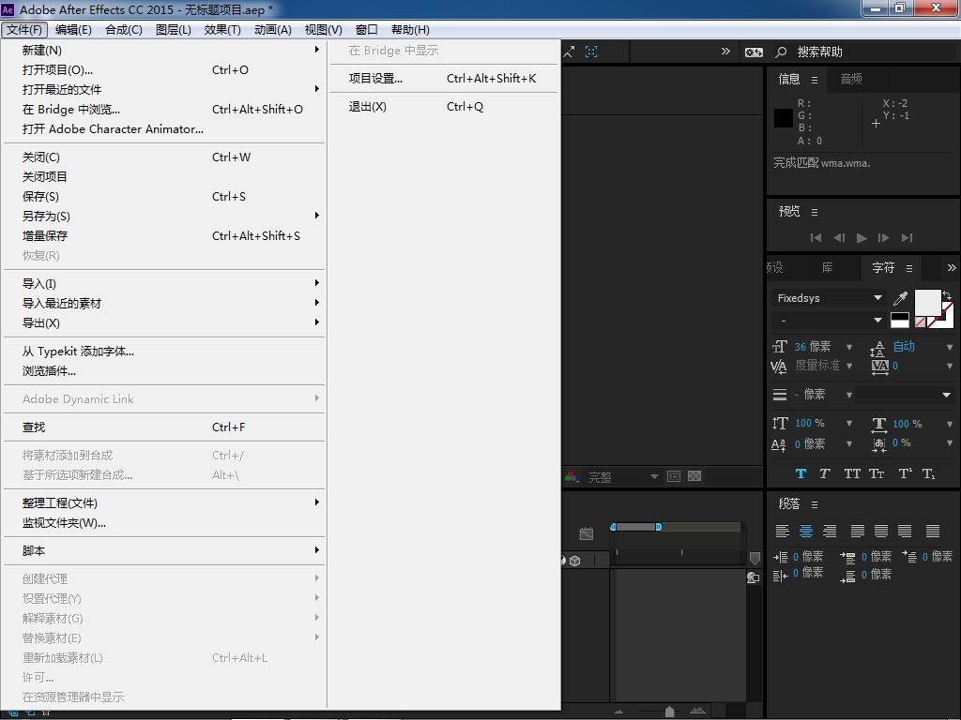Justify paragraph with last line centered
The height and width of the screenshot is (720, 961).
(880, 531)
